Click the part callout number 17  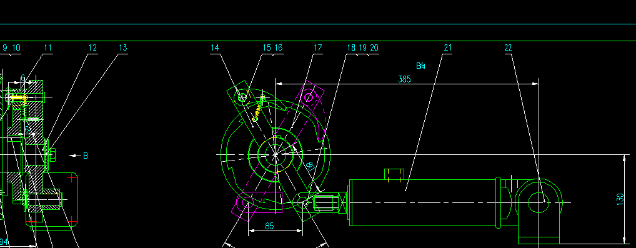click(317, 48)
